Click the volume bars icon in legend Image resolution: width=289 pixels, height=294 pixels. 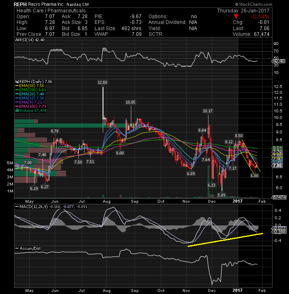click(x=17, y=110)
